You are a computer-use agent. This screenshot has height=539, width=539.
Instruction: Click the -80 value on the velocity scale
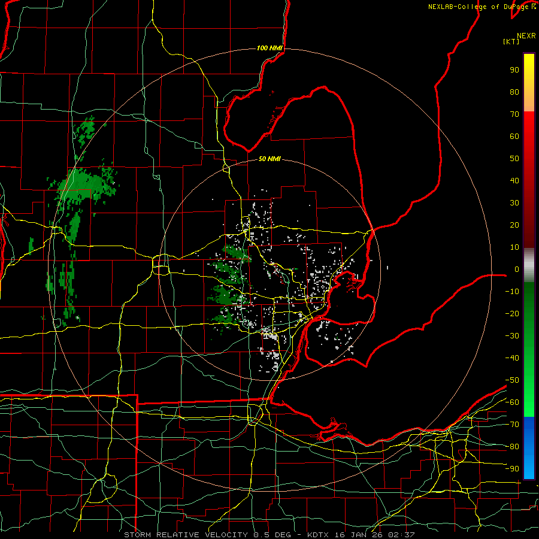(x=512, y=447)
